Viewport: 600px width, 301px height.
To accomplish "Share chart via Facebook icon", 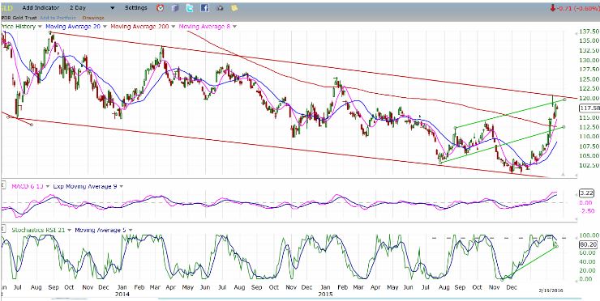I will point(204,7).
